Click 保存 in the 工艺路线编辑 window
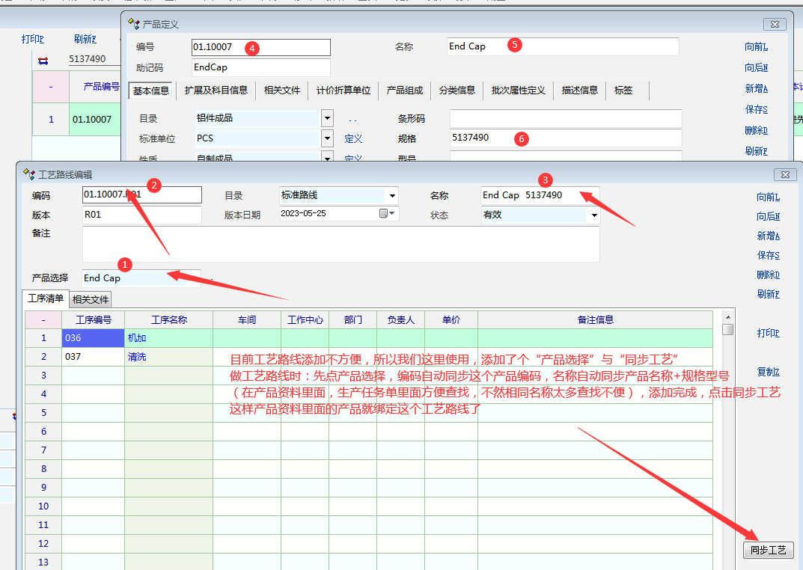This screenshot has height=570, width=803. point(768,255)
